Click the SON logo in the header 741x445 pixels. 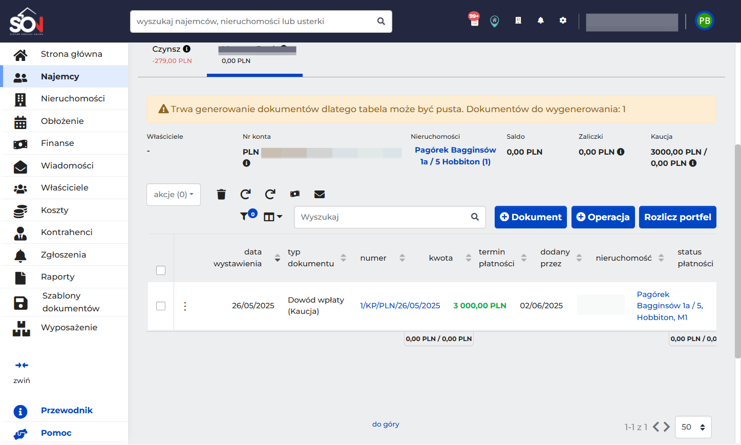(x=27, y=21)
